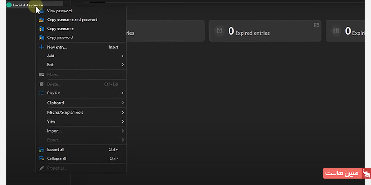Expand the View submenu arrow
This screenshot has height=185, width=371.
(x=123, y=122)
